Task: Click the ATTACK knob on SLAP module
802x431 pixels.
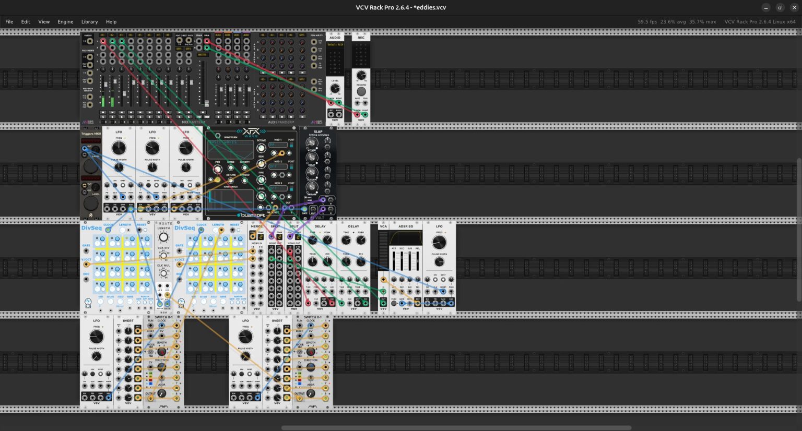Action: point(312,143)
